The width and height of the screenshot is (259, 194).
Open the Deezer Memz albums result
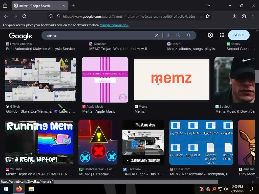tap(192, 49)
